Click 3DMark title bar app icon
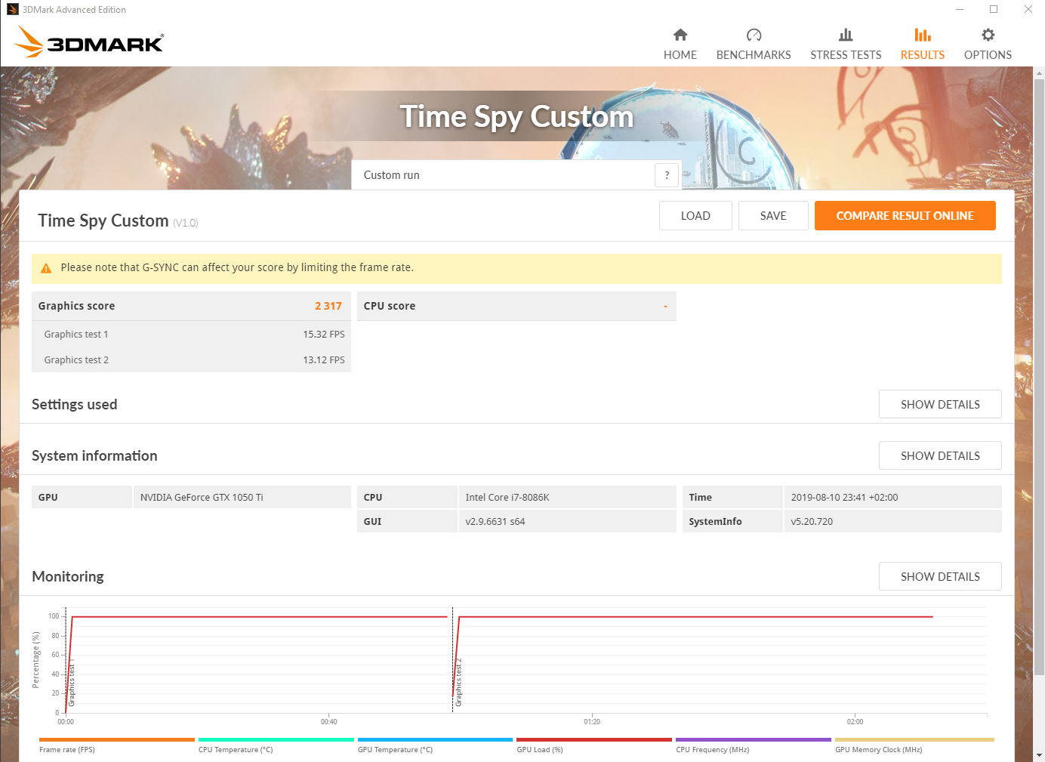 pos(12,9)
